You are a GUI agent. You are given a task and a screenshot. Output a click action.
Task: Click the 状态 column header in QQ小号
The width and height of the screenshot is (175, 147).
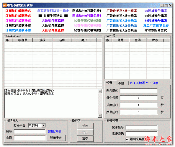pyautogui.click(x=155, y=40)
